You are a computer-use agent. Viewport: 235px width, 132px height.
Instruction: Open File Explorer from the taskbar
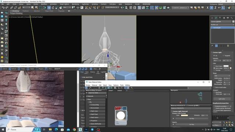coord(50,129)
